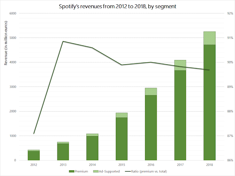
Task: Click the right axis value '92%'
Action: point(230,13)
